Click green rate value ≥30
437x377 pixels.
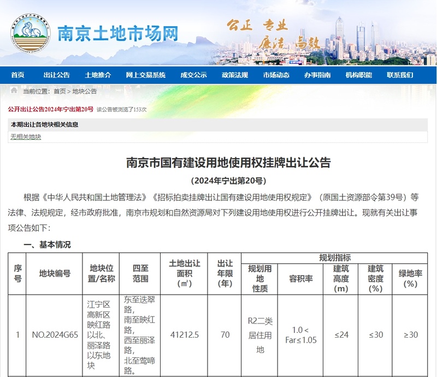(x=411, y=334)
